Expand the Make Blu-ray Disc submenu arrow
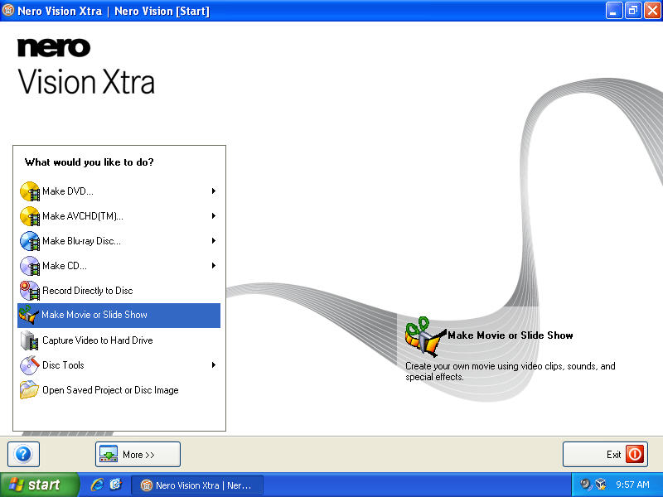Image resolution: width=663 pixels, height=497 pixels. coord(214,241)
